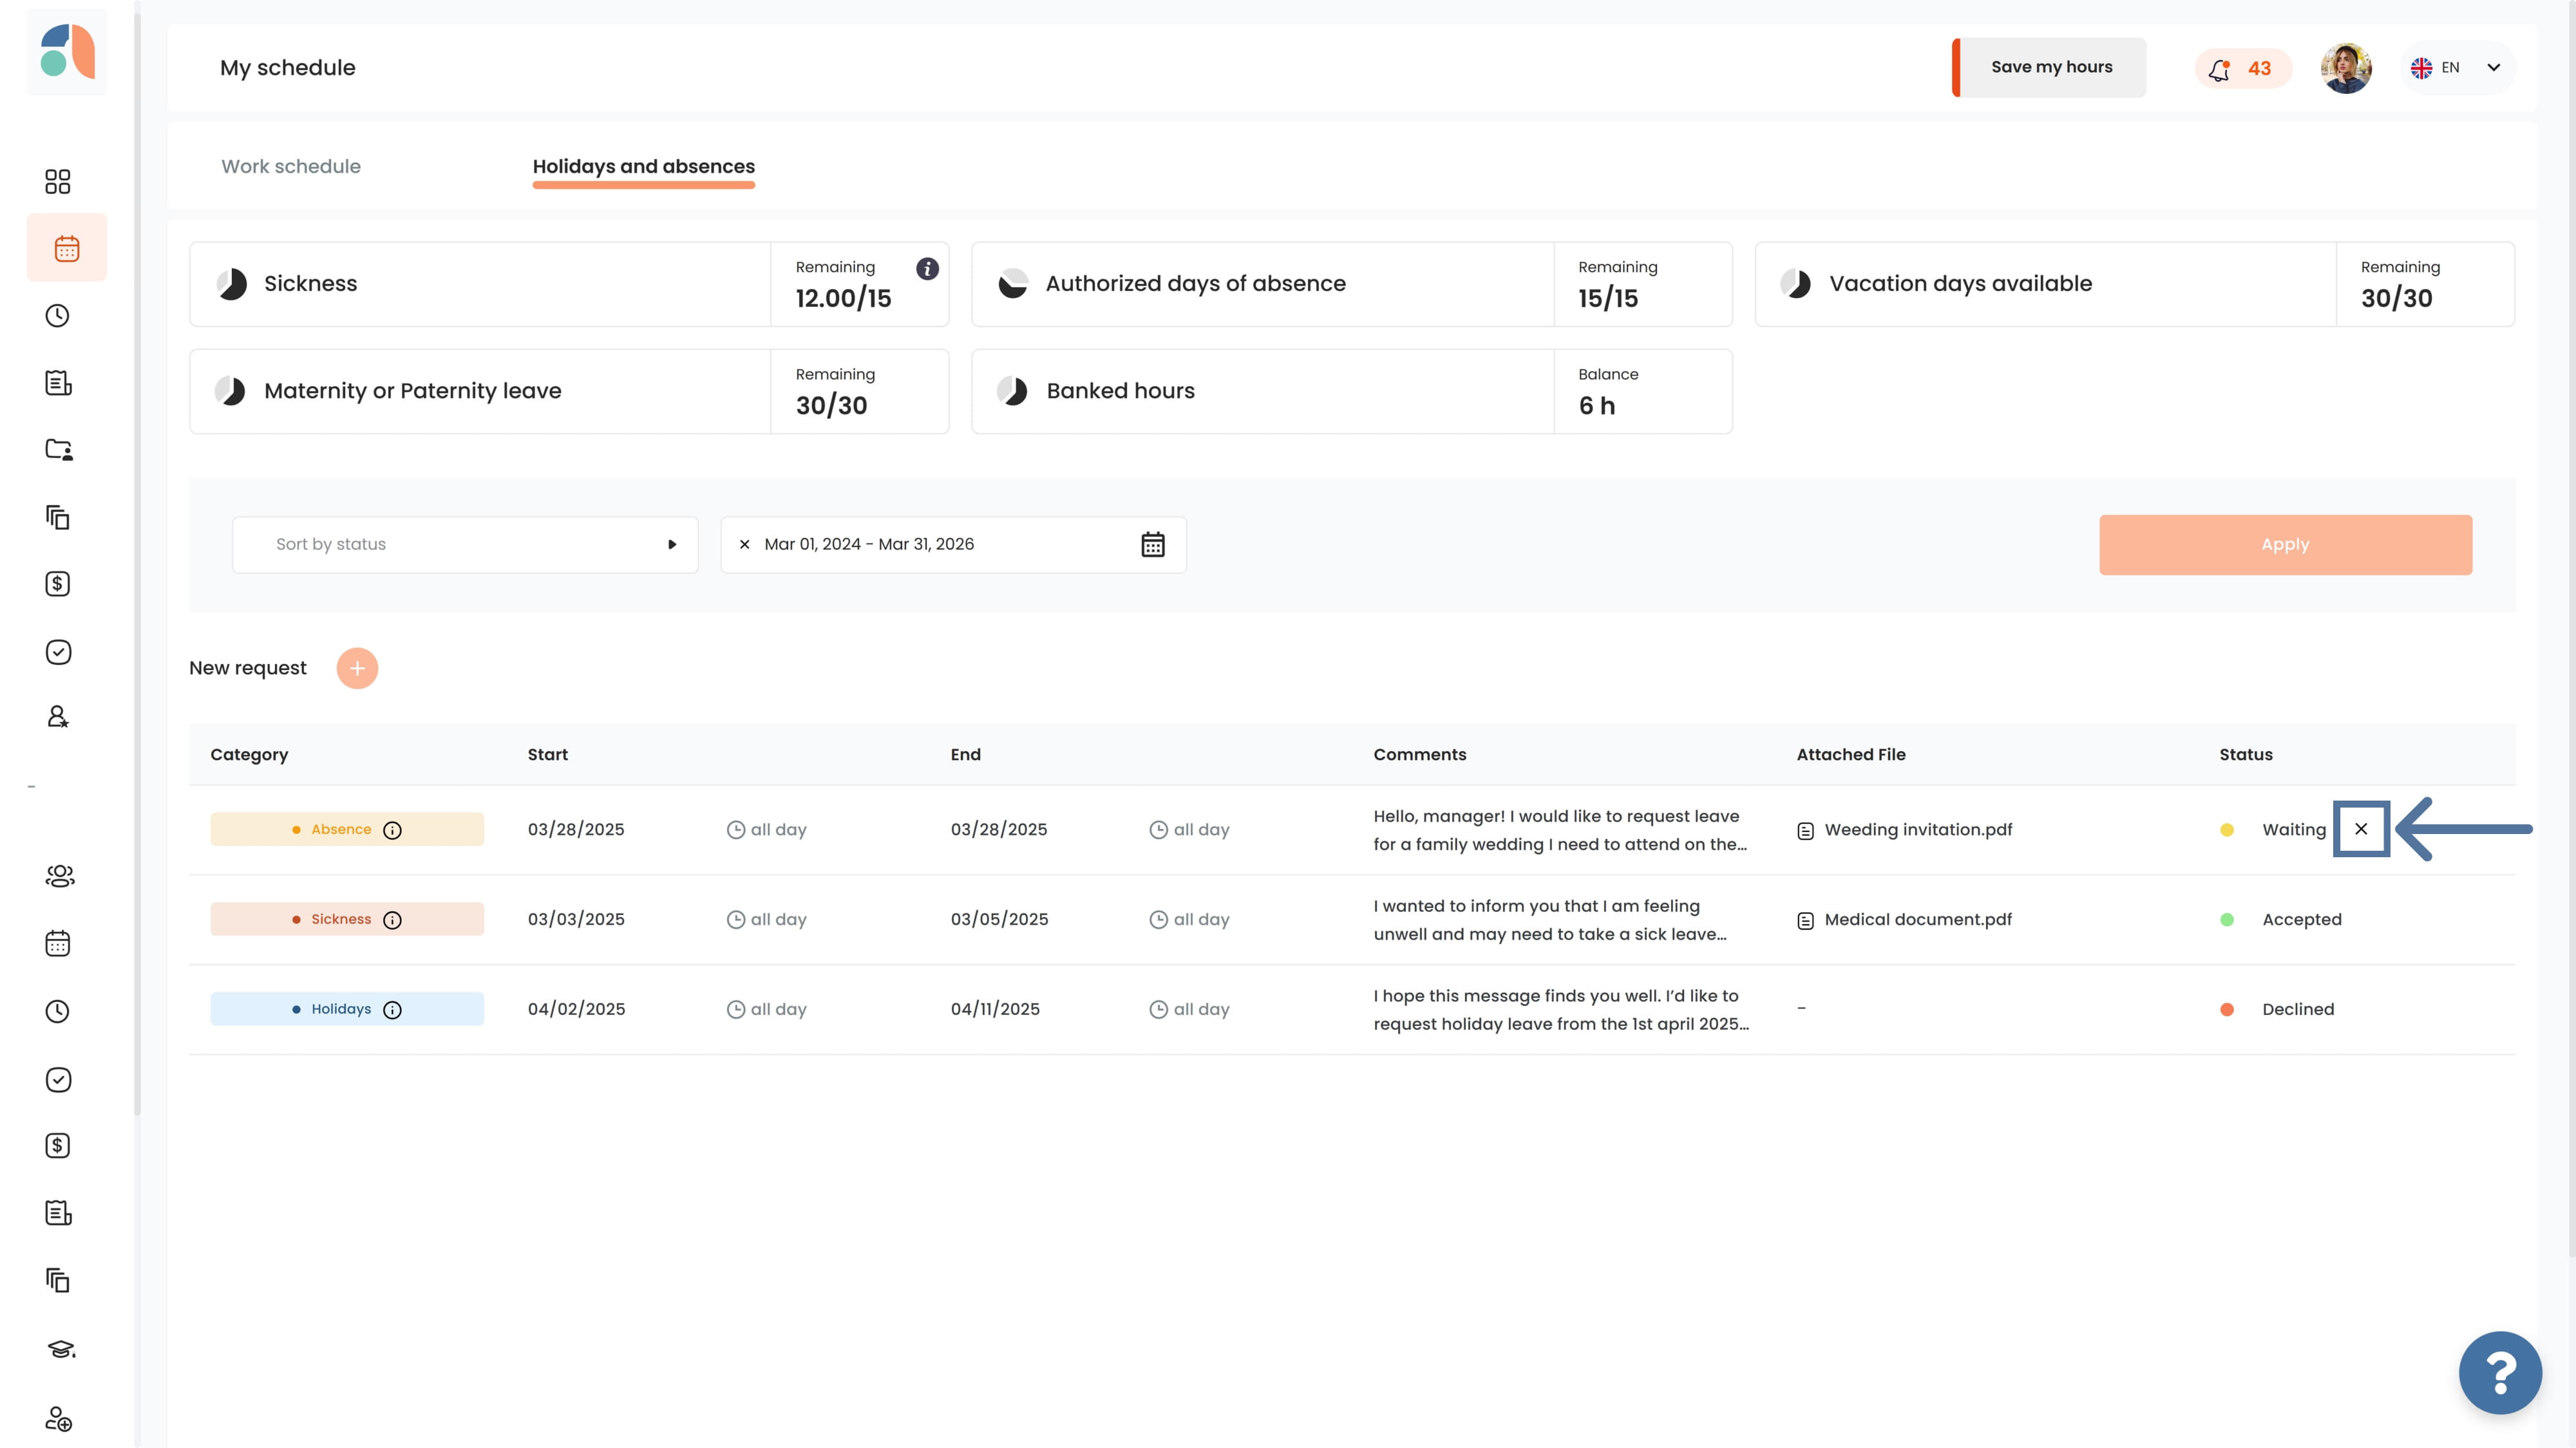Open the lower clock sidebar icon

(x=58, y=1011)
